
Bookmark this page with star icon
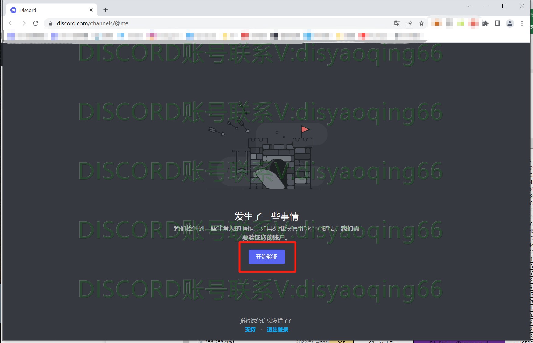(422, 23)
